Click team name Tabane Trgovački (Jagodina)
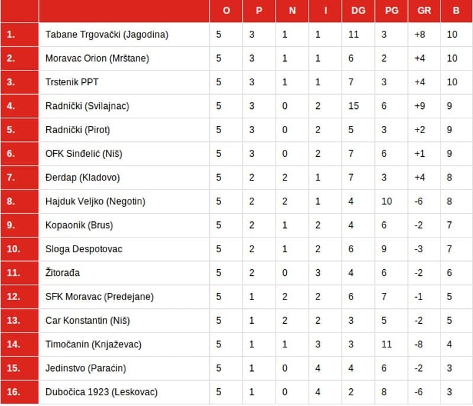 pos(106,34)
